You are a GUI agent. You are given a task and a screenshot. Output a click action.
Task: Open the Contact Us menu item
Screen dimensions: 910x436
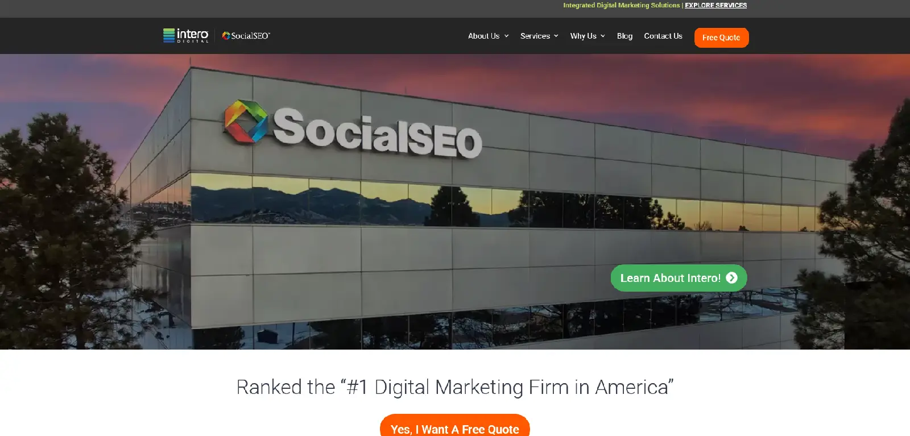(663, 36)
